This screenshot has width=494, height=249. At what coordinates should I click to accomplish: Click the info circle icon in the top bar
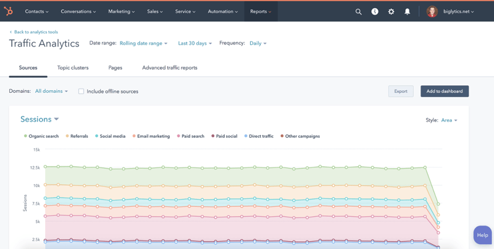coord(375,12)
